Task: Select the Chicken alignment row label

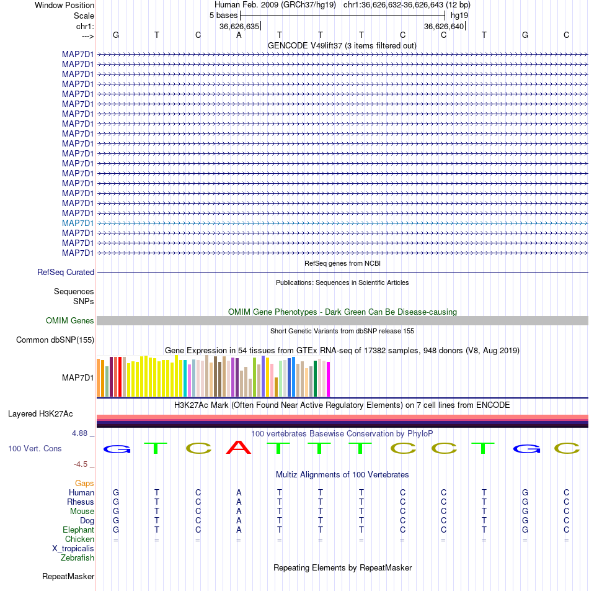Action: click(x=79, y=539)
